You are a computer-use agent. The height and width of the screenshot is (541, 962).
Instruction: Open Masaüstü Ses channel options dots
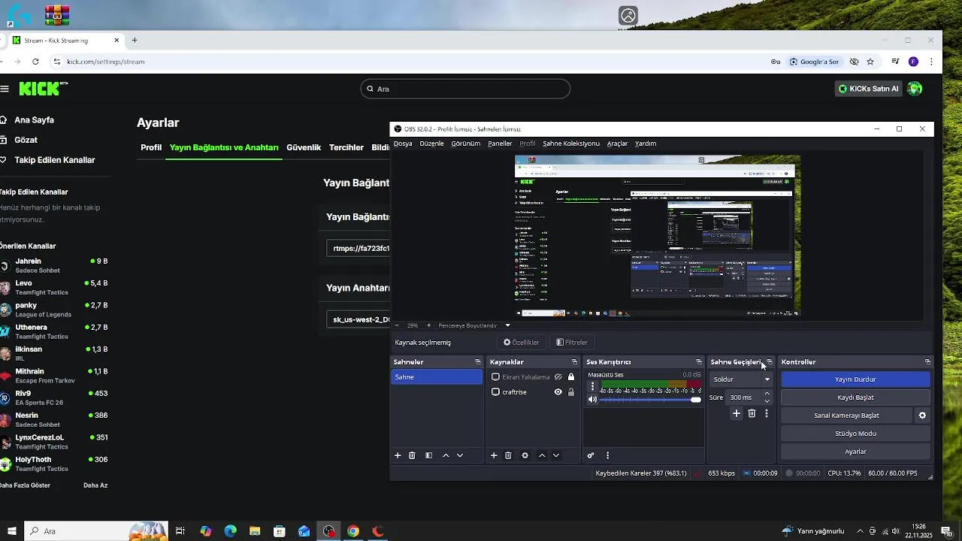point(592,386)
